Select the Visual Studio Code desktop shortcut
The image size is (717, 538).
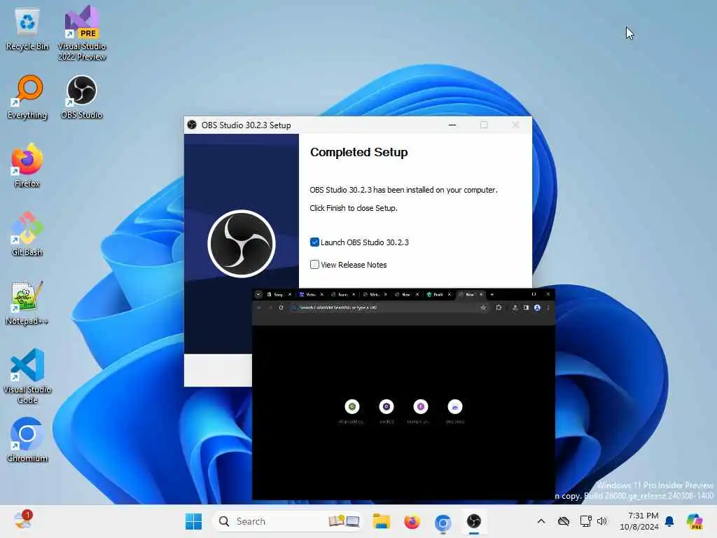coord(27,376)
